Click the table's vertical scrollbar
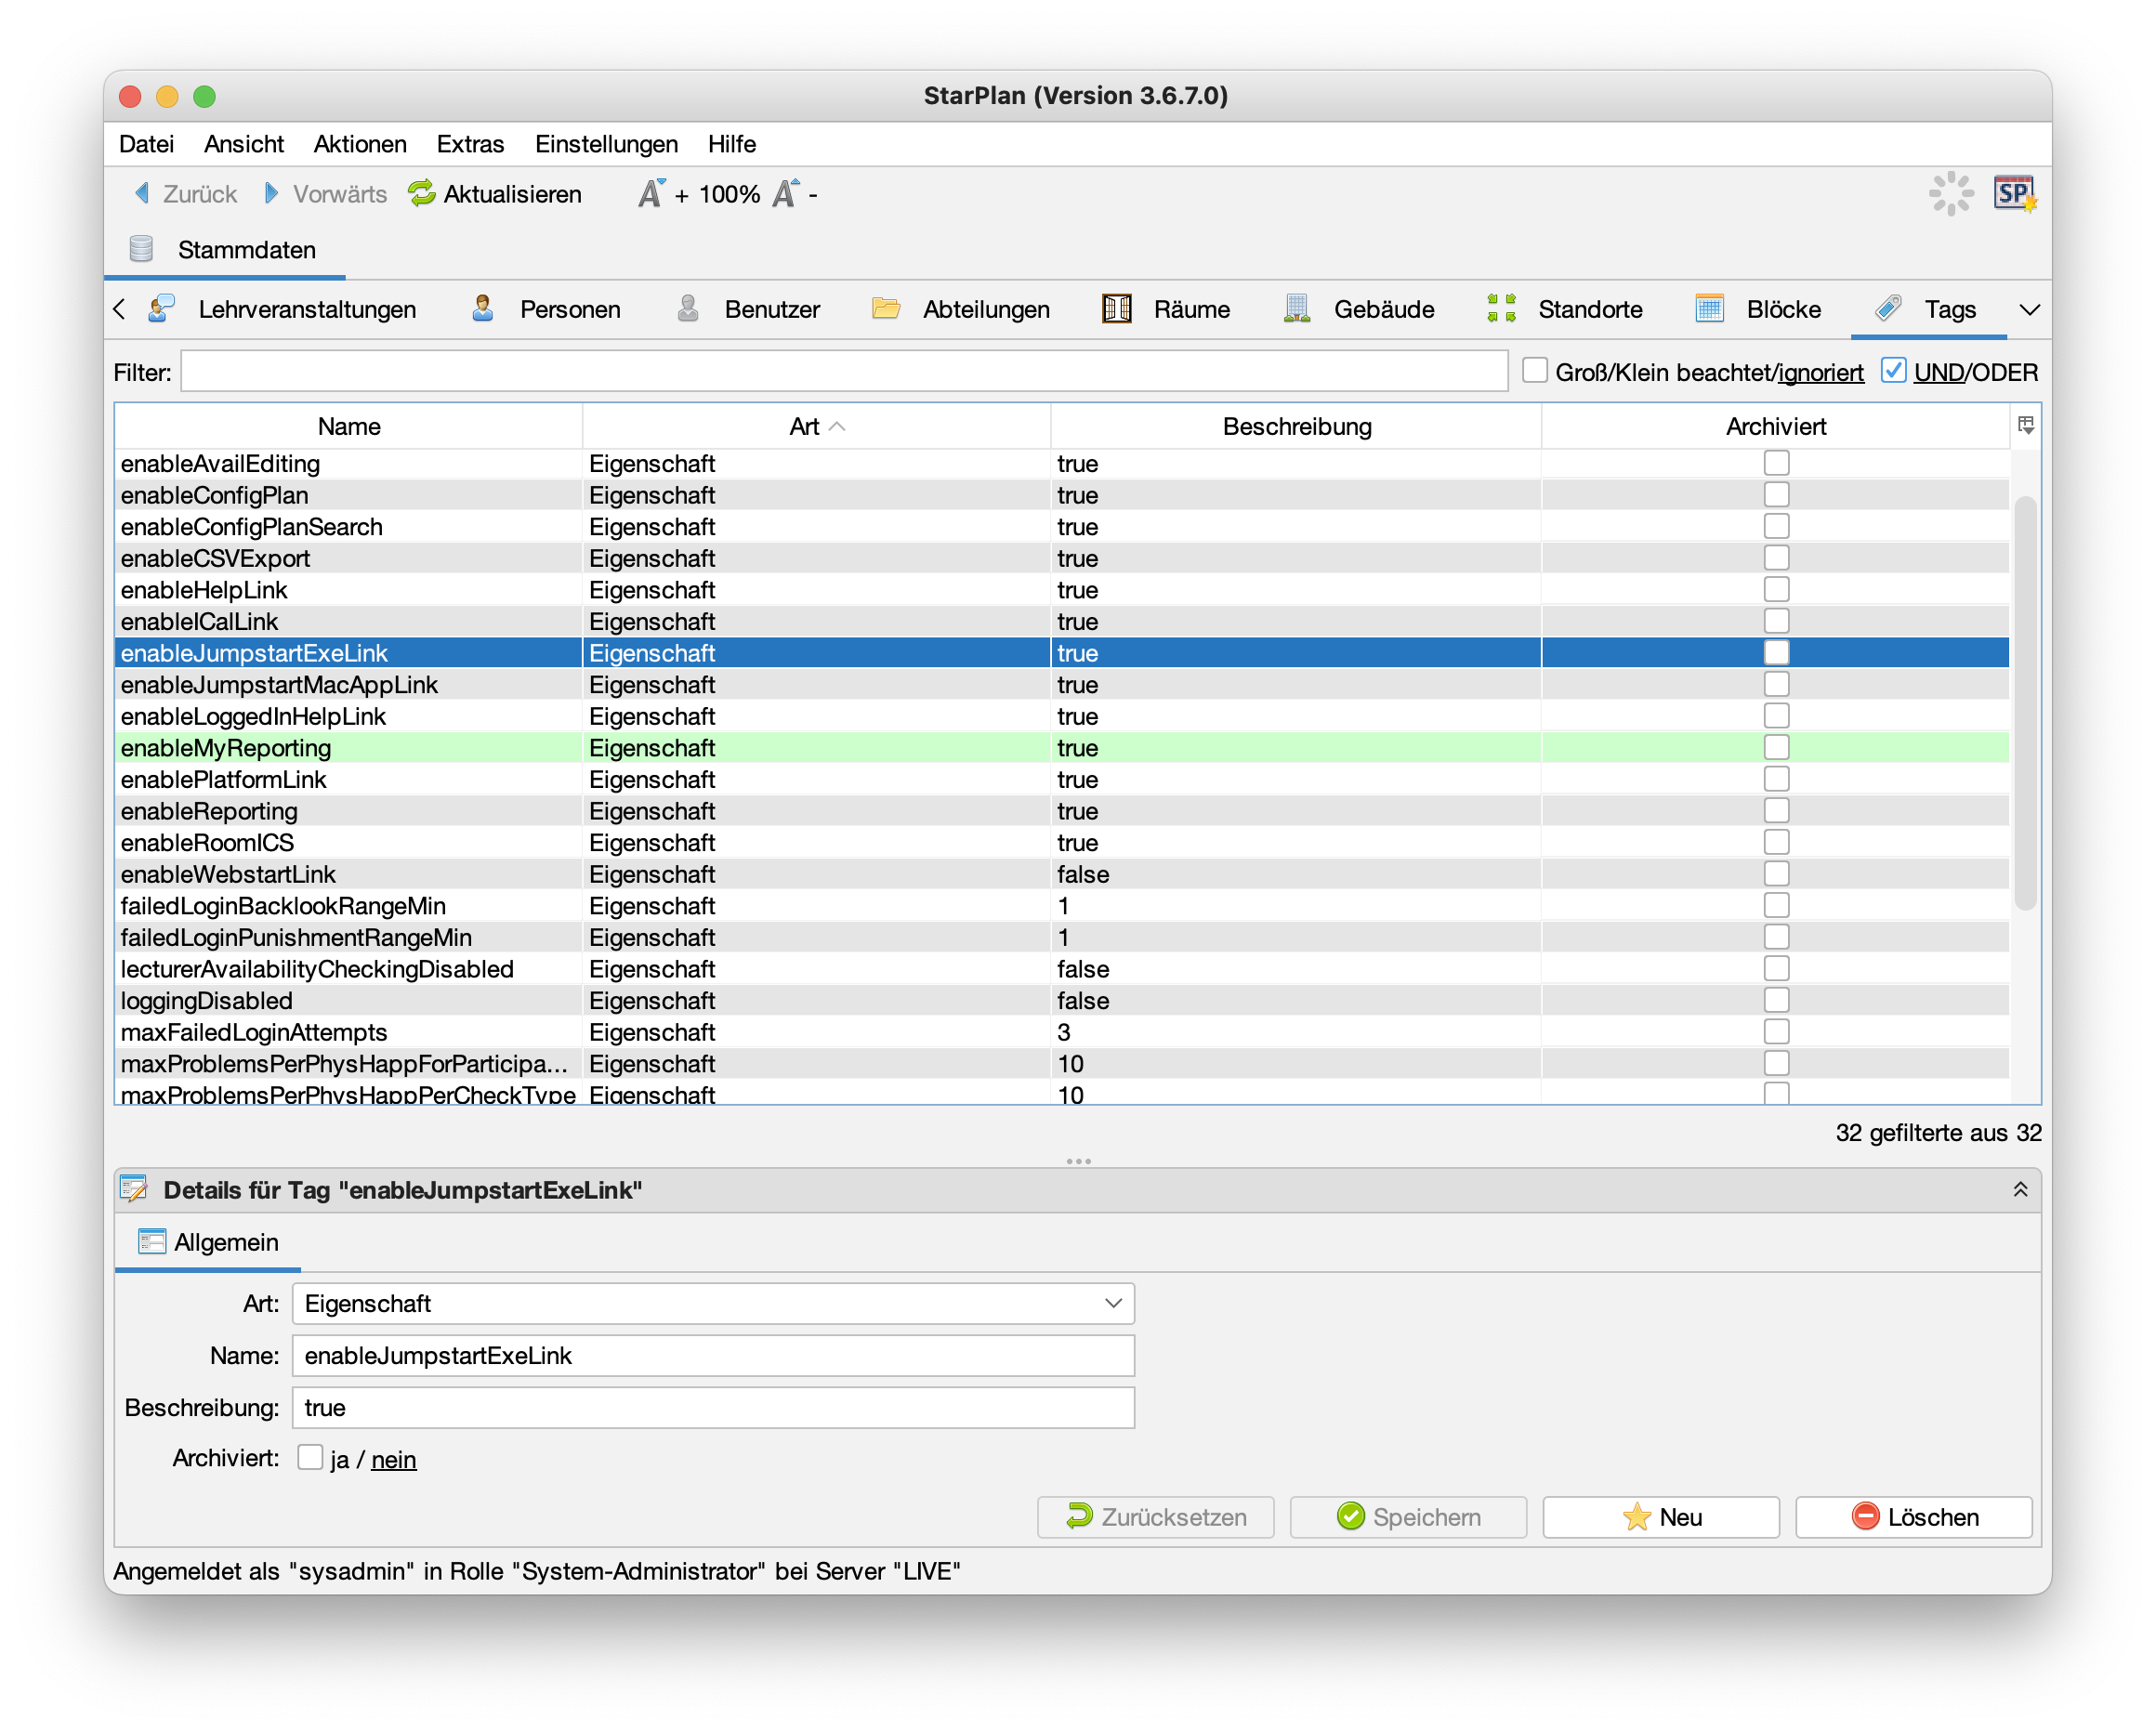Image resolution: width=2156 pixels, height=1732 pixels. point(2025,700)
